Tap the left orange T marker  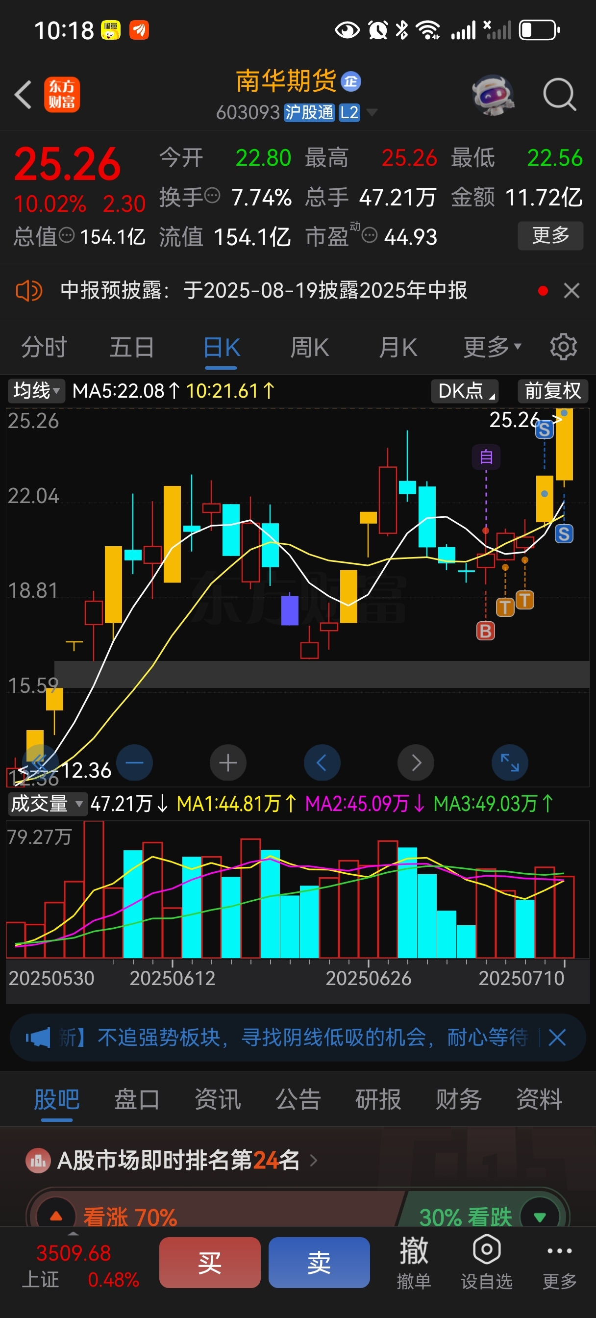(x=505, y=608)
